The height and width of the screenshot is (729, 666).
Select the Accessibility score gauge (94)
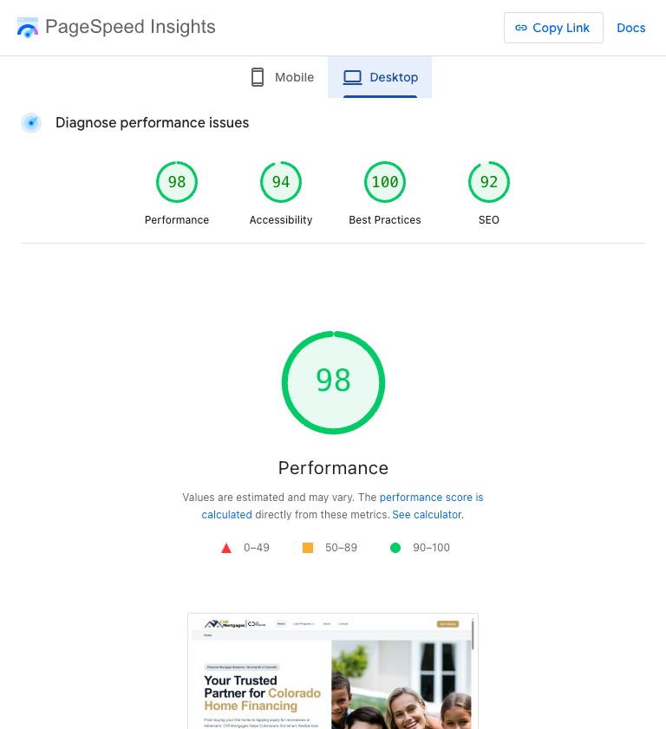click(x=281, y=182)
